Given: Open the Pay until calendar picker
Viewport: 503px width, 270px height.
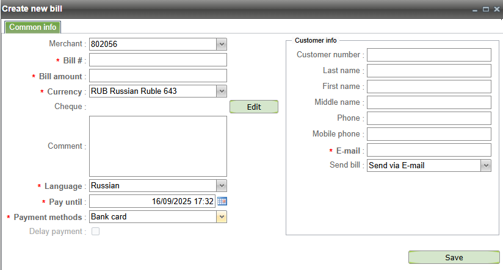Looking at the screenshot, I should (x=222, y=201).
